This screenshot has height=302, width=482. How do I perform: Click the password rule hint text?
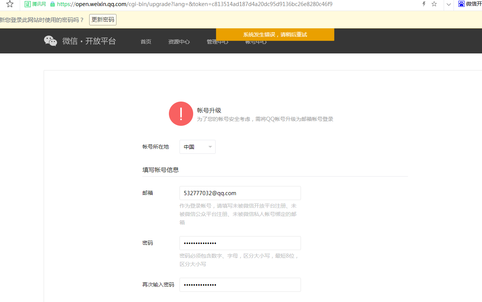pyautogui.click(x=239, y=260)
